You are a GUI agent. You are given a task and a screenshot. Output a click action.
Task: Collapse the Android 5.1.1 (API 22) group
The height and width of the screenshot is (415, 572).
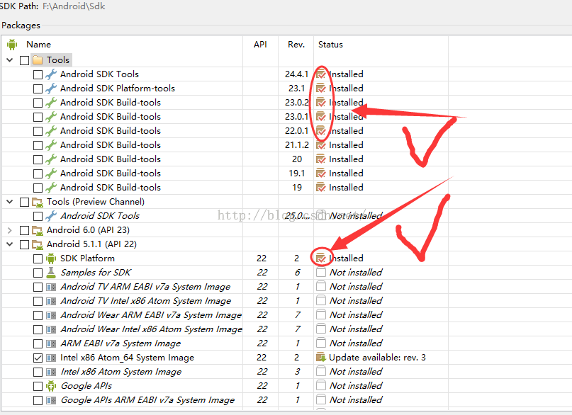10,244
